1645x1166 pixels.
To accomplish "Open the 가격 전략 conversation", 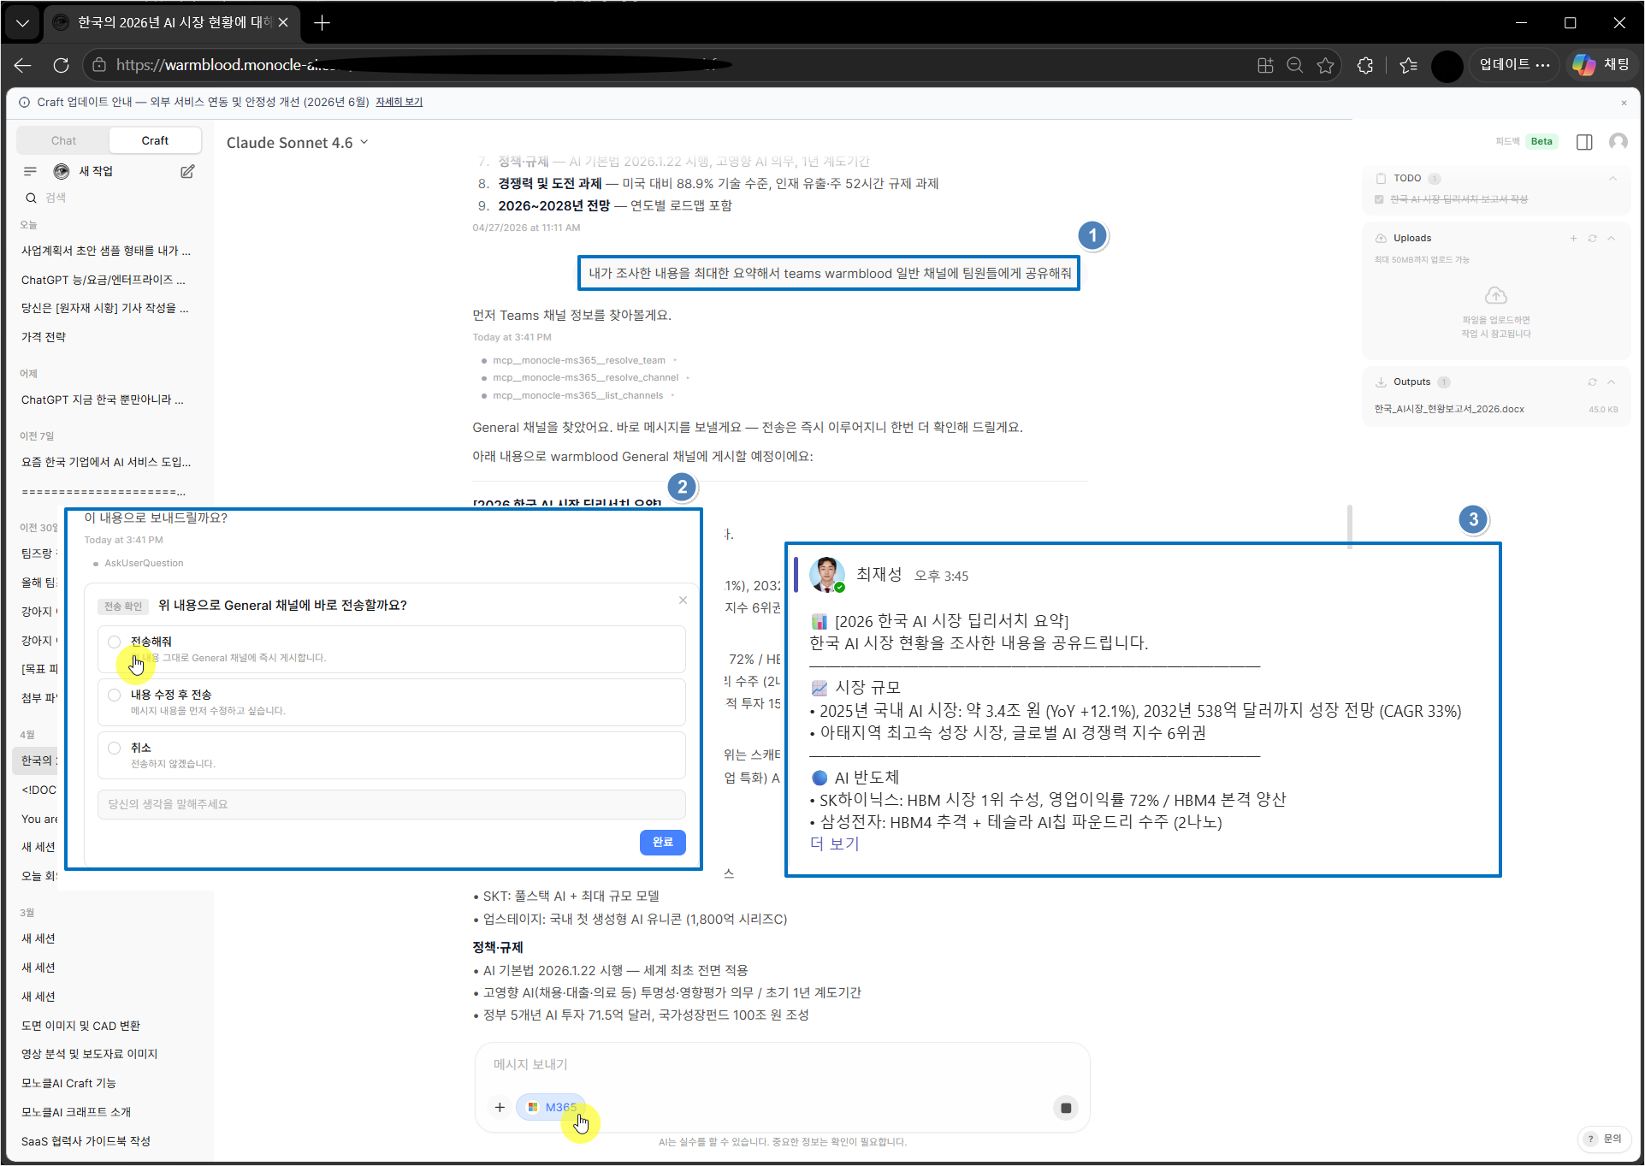I will tap(44, 337).
